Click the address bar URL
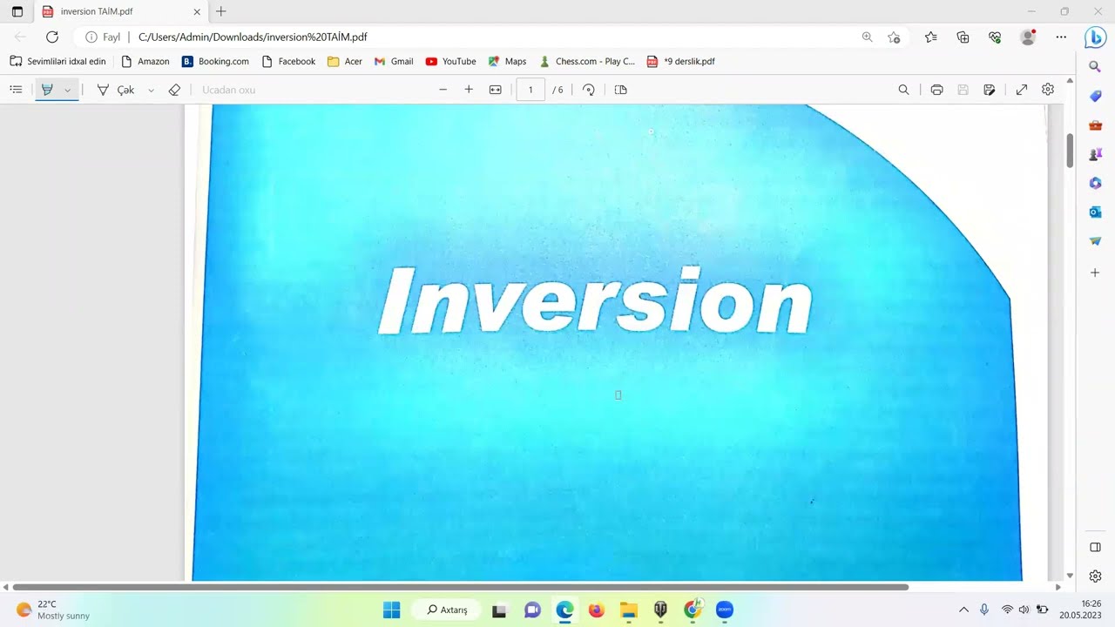 point(253,37)
